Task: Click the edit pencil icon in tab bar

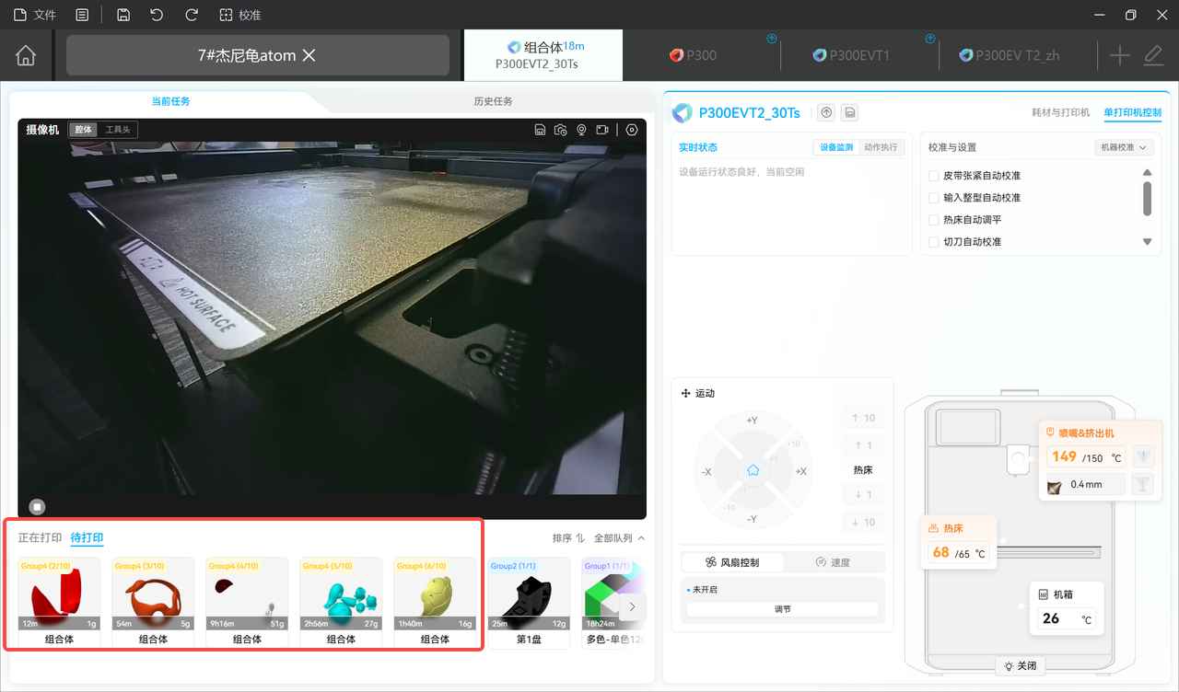Action: coord(1153,55)
